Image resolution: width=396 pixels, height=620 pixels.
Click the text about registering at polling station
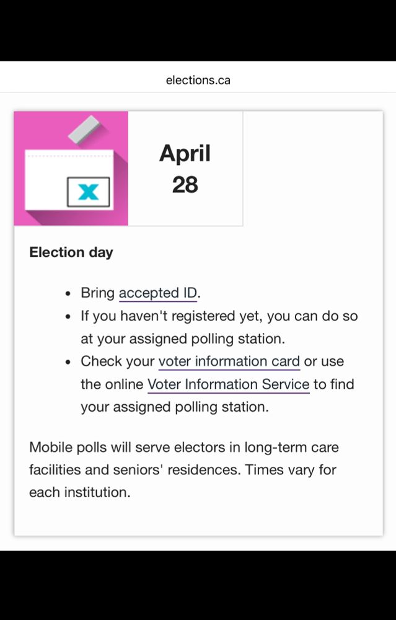219,327
